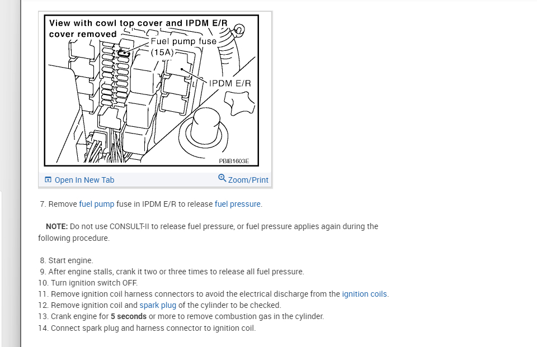Screen dimensions: 537x347
Task: Click the Zoom/Print magnifier icon
Action: (x=222, y=178)
